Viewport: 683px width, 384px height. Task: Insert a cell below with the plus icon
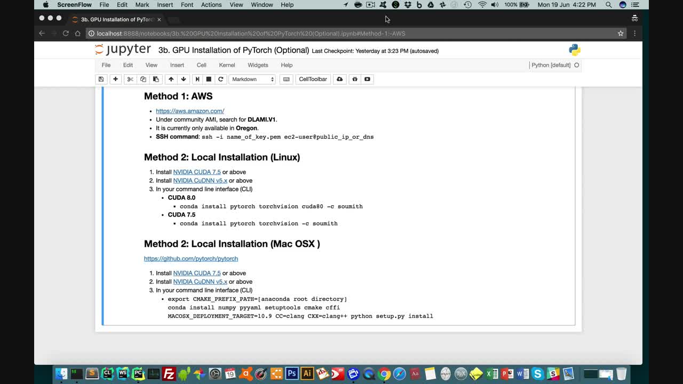(115, 79)
